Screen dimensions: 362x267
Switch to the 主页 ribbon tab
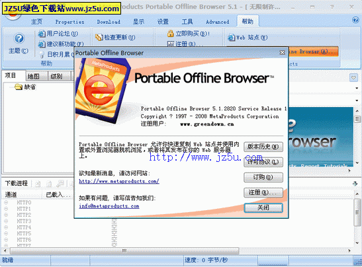click(36, 22)
